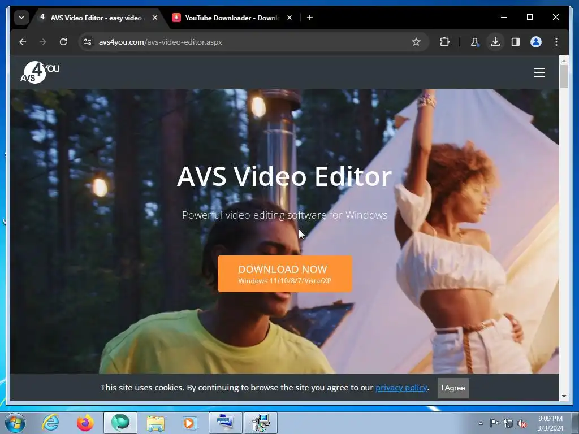Open the clock showing 9:09 PM
Screen dimensions: 579x434
[x=550, y=423]
